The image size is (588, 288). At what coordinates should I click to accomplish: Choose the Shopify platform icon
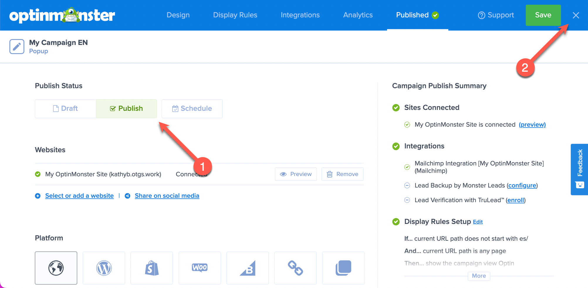[x=152, y=268]
